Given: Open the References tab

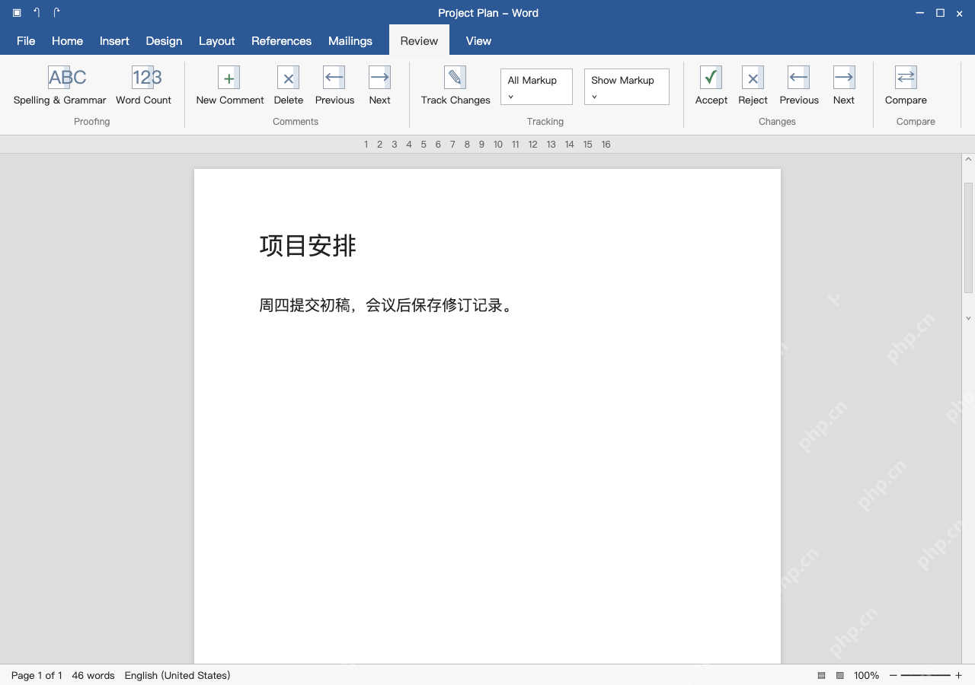Looking at the screenshot, I should click(281, 41).
